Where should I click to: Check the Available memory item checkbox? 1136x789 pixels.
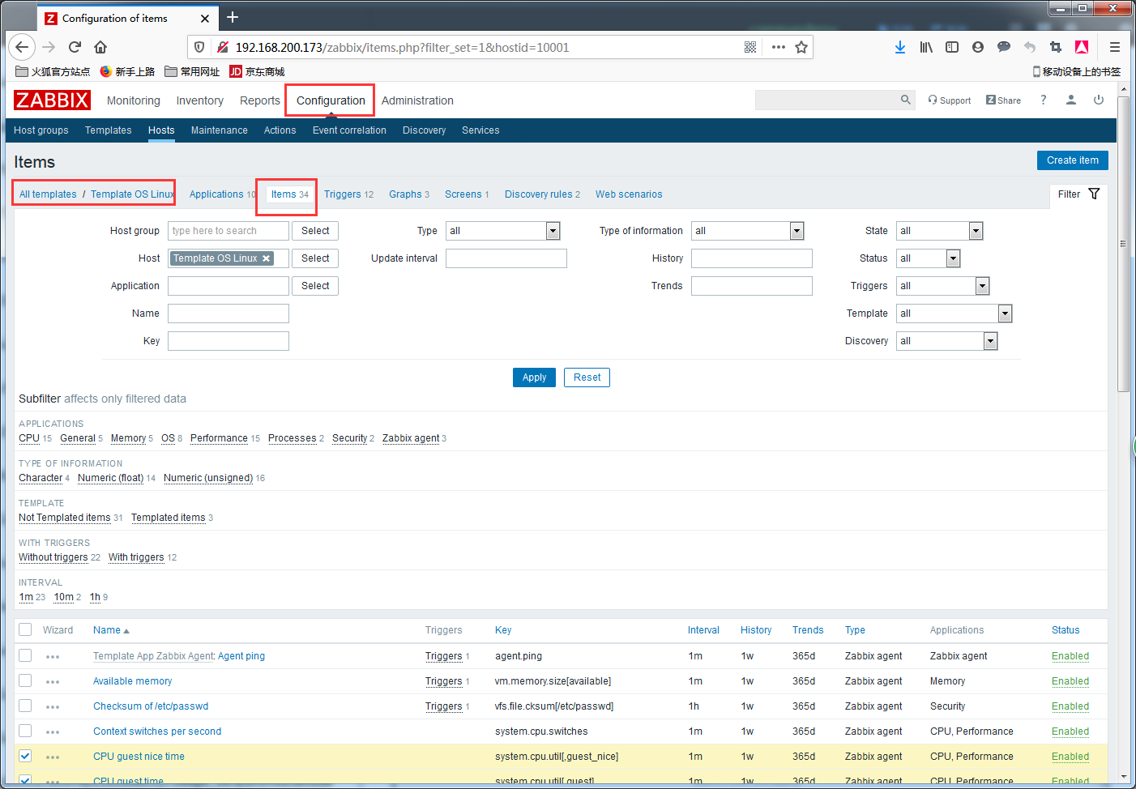25,680
